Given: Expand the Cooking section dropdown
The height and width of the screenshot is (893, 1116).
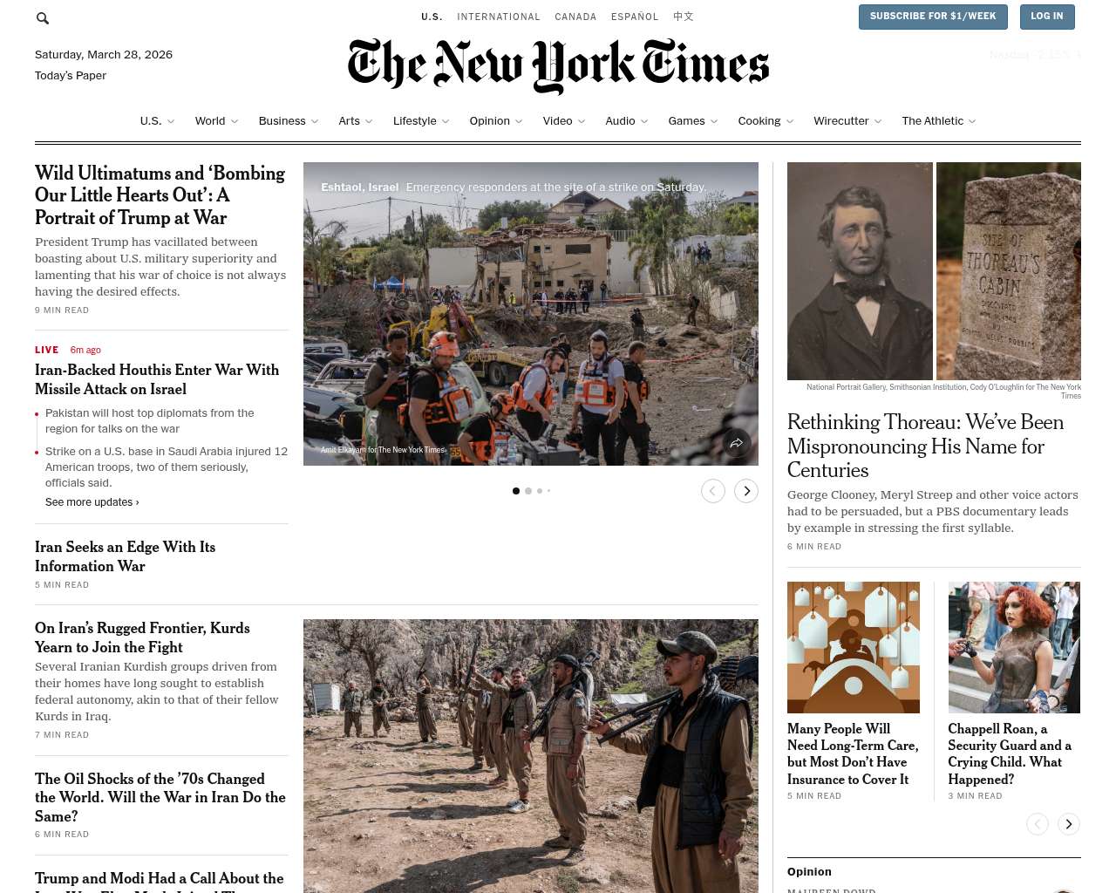Looking at the screenshot, I should click(790, 121).
